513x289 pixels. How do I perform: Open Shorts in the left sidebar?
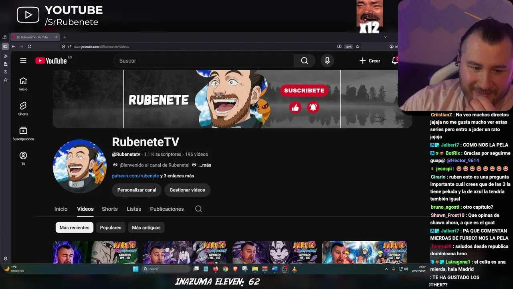23,109
